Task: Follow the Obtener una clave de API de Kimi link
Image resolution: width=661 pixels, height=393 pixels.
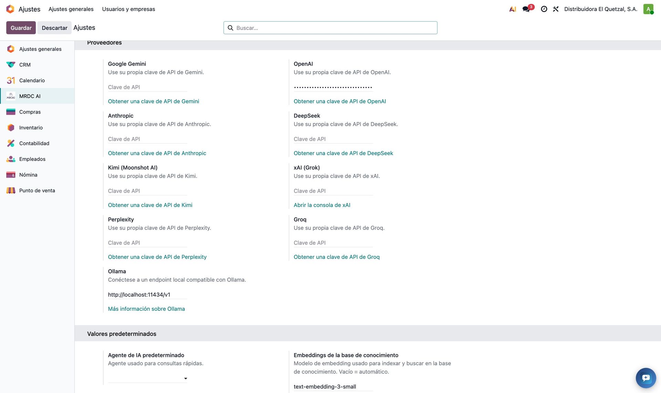Action: tap(150, 205)
